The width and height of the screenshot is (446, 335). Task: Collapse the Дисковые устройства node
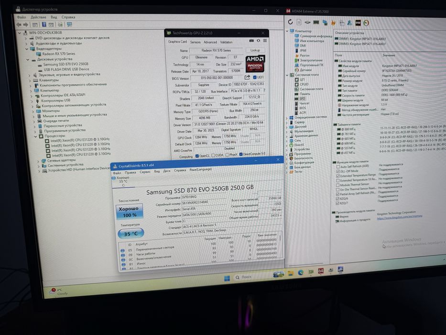tap(28, 59)
